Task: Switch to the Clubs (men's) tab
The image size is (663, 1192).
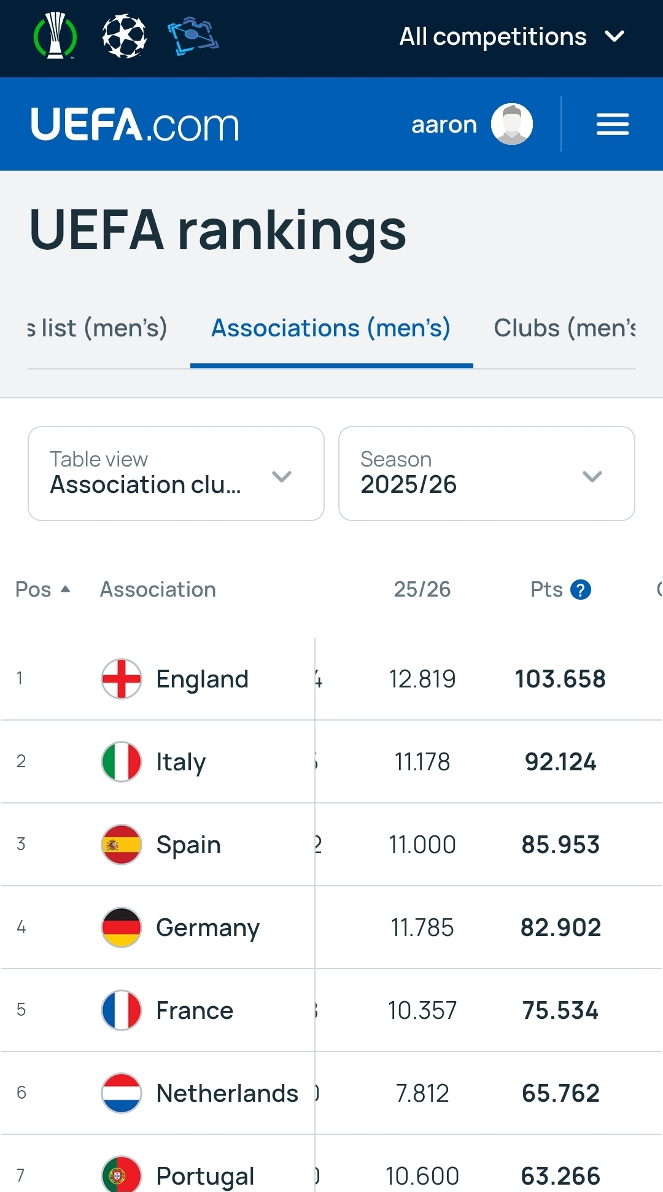Action: click(x=564, y=328)
